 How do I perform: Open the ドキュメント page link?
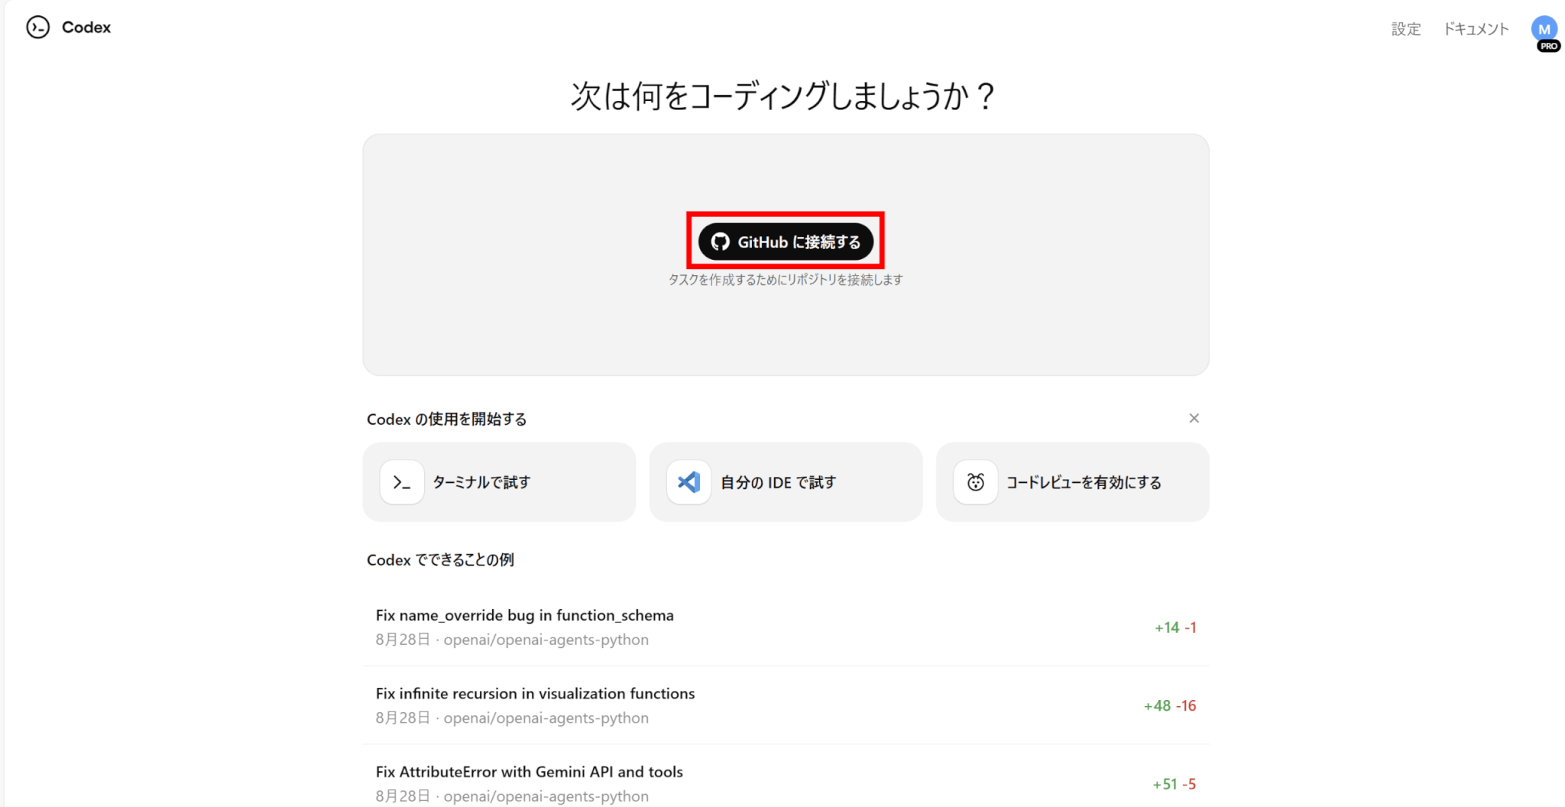click(x=1476, y=29)
